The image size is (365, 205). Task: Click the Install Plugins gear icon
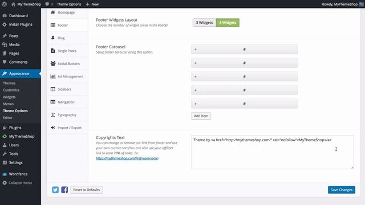click(x=5, y=24)
